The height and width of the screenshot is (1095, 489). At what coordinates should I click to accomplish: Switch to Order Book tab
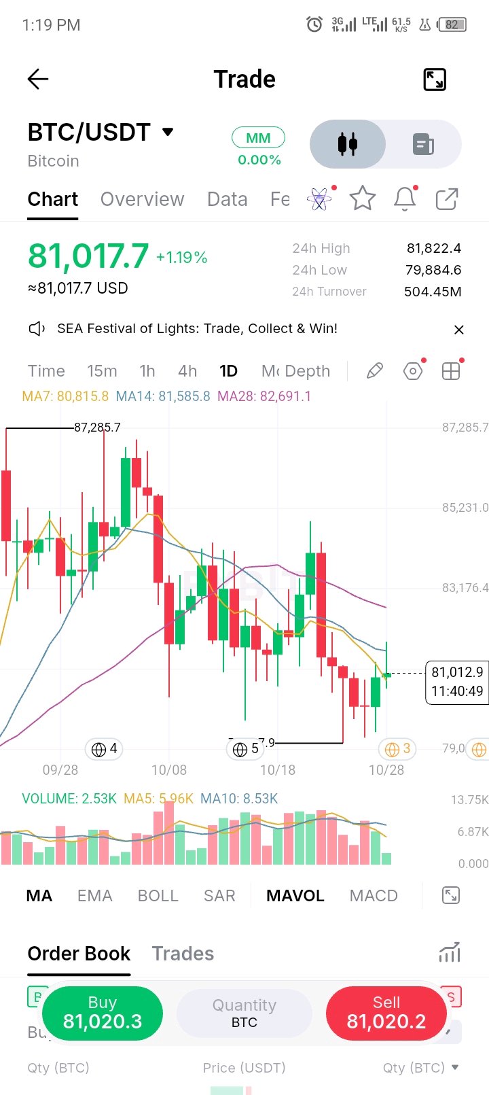(79, 954)
